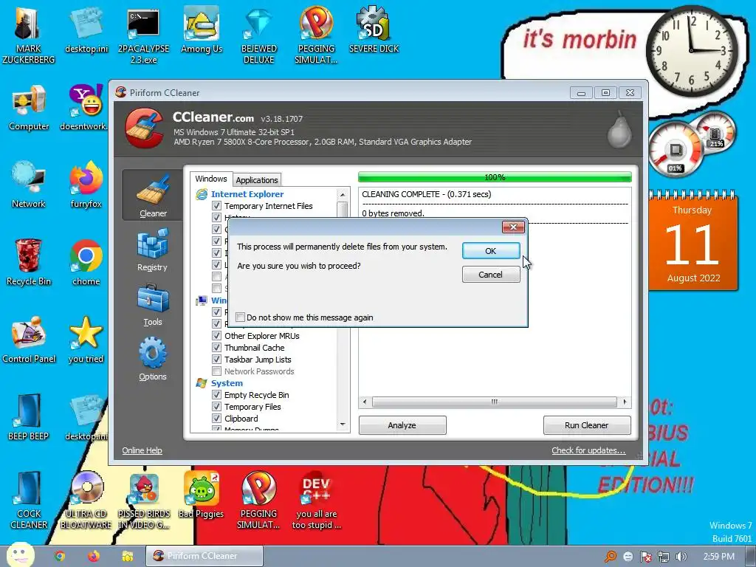Select the PISSED BIRDS desktop icon
The height and width of the screenshot is (567, 756).
pos(144,501)
